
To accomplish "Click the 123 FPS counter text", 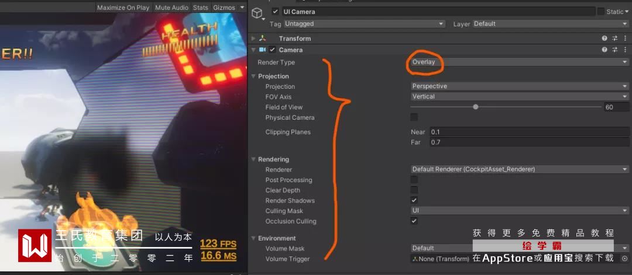I will [x=218, y=243].
